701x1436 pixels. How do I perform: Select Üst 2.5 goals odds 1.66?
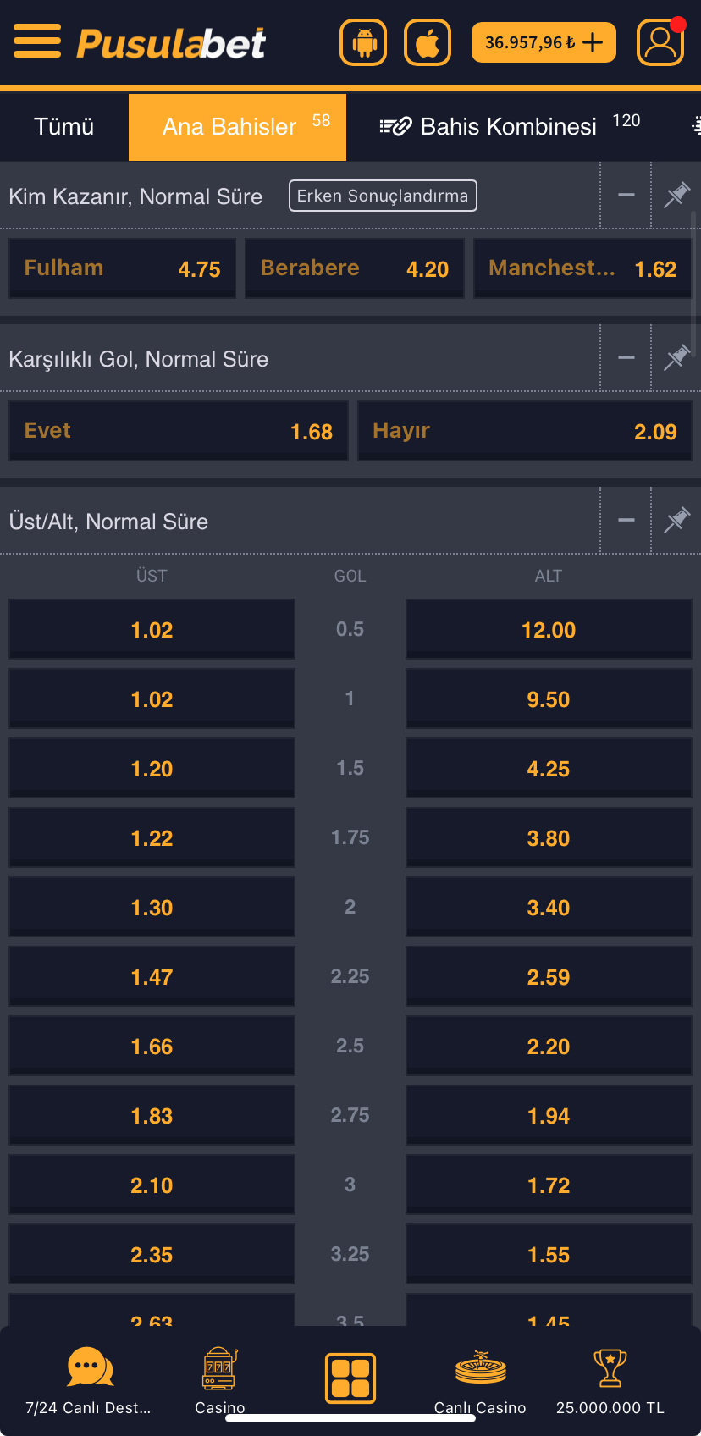click(x=152, y=1047)
